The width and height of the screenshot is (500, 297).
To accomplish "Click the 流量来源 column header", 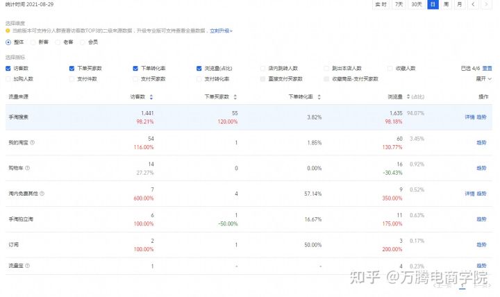I will pos(19,96).
